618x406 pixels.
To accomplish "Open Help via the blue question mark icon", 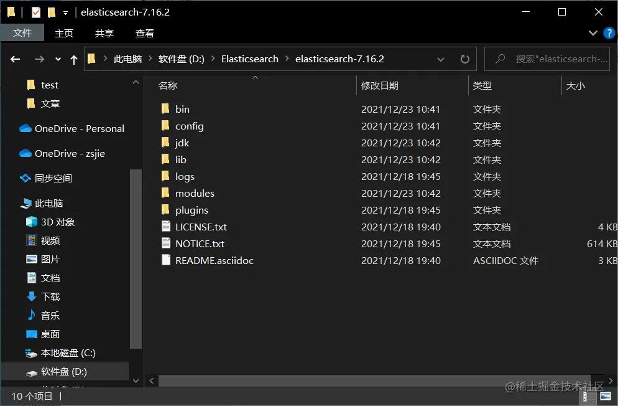I will (x=609, y=34).
